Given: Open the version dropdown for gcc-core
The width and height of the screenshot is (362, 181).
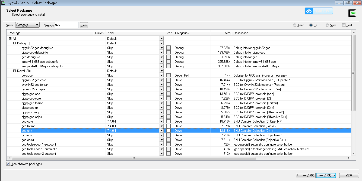Looking at the screenshot, I should (161, 121).
